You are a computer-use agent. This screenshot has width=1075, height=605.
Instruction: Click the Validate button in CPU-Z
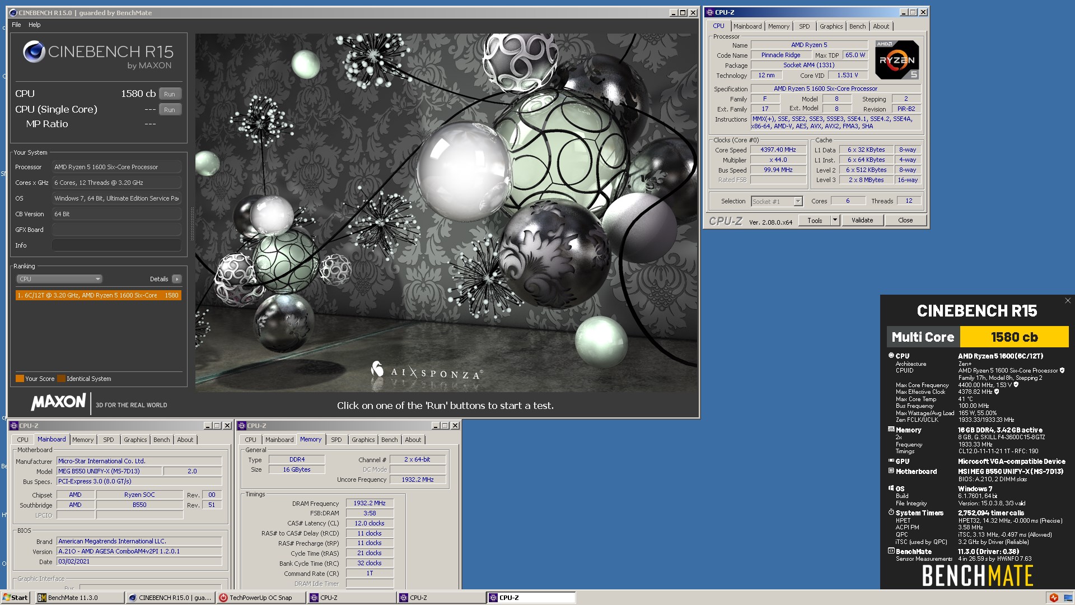pyautogui.click(x=862, y=220)
